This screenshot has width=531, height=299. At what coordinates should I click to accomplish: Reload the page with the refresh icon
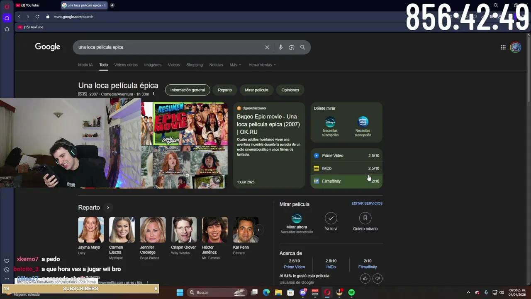point(37,17)
